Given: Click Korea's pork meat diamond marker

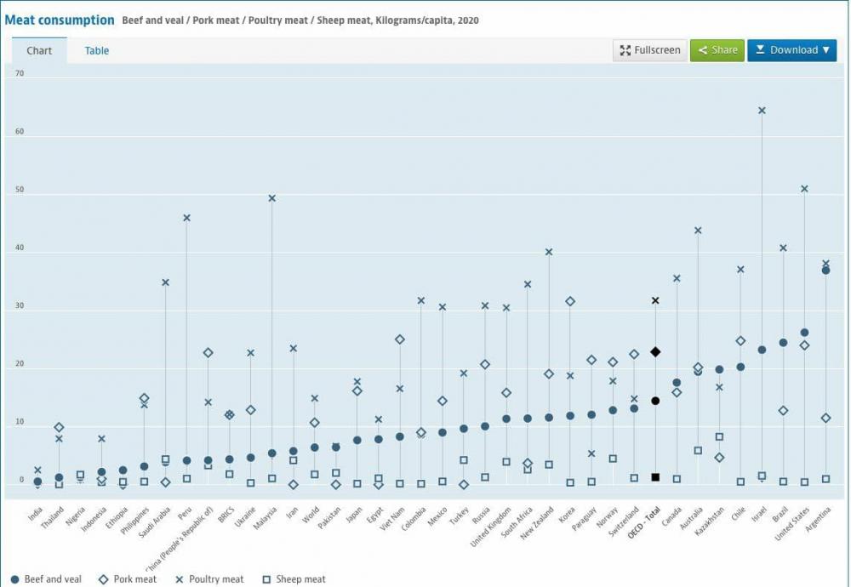Looking at the screenshot, I should click(570, 302).
